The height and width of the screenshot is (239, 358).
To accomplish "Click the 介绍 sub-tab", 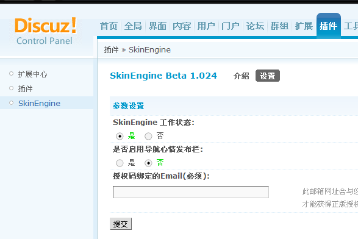I will pos(241,76).
